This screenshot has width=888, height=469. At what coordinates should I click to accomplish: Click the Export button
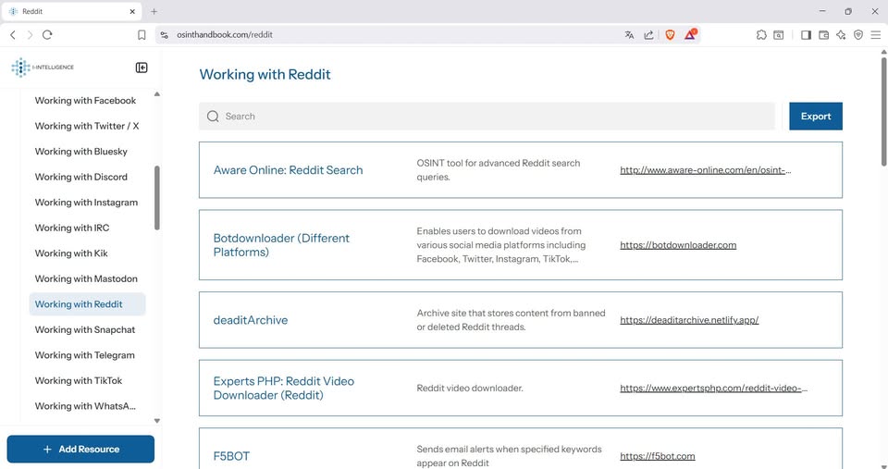pyautogui.click(x=816, y=117)
